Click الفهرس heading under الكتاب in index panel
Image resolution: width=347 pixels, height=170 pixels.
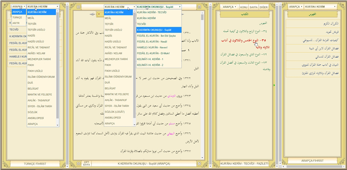click(263, 23)
